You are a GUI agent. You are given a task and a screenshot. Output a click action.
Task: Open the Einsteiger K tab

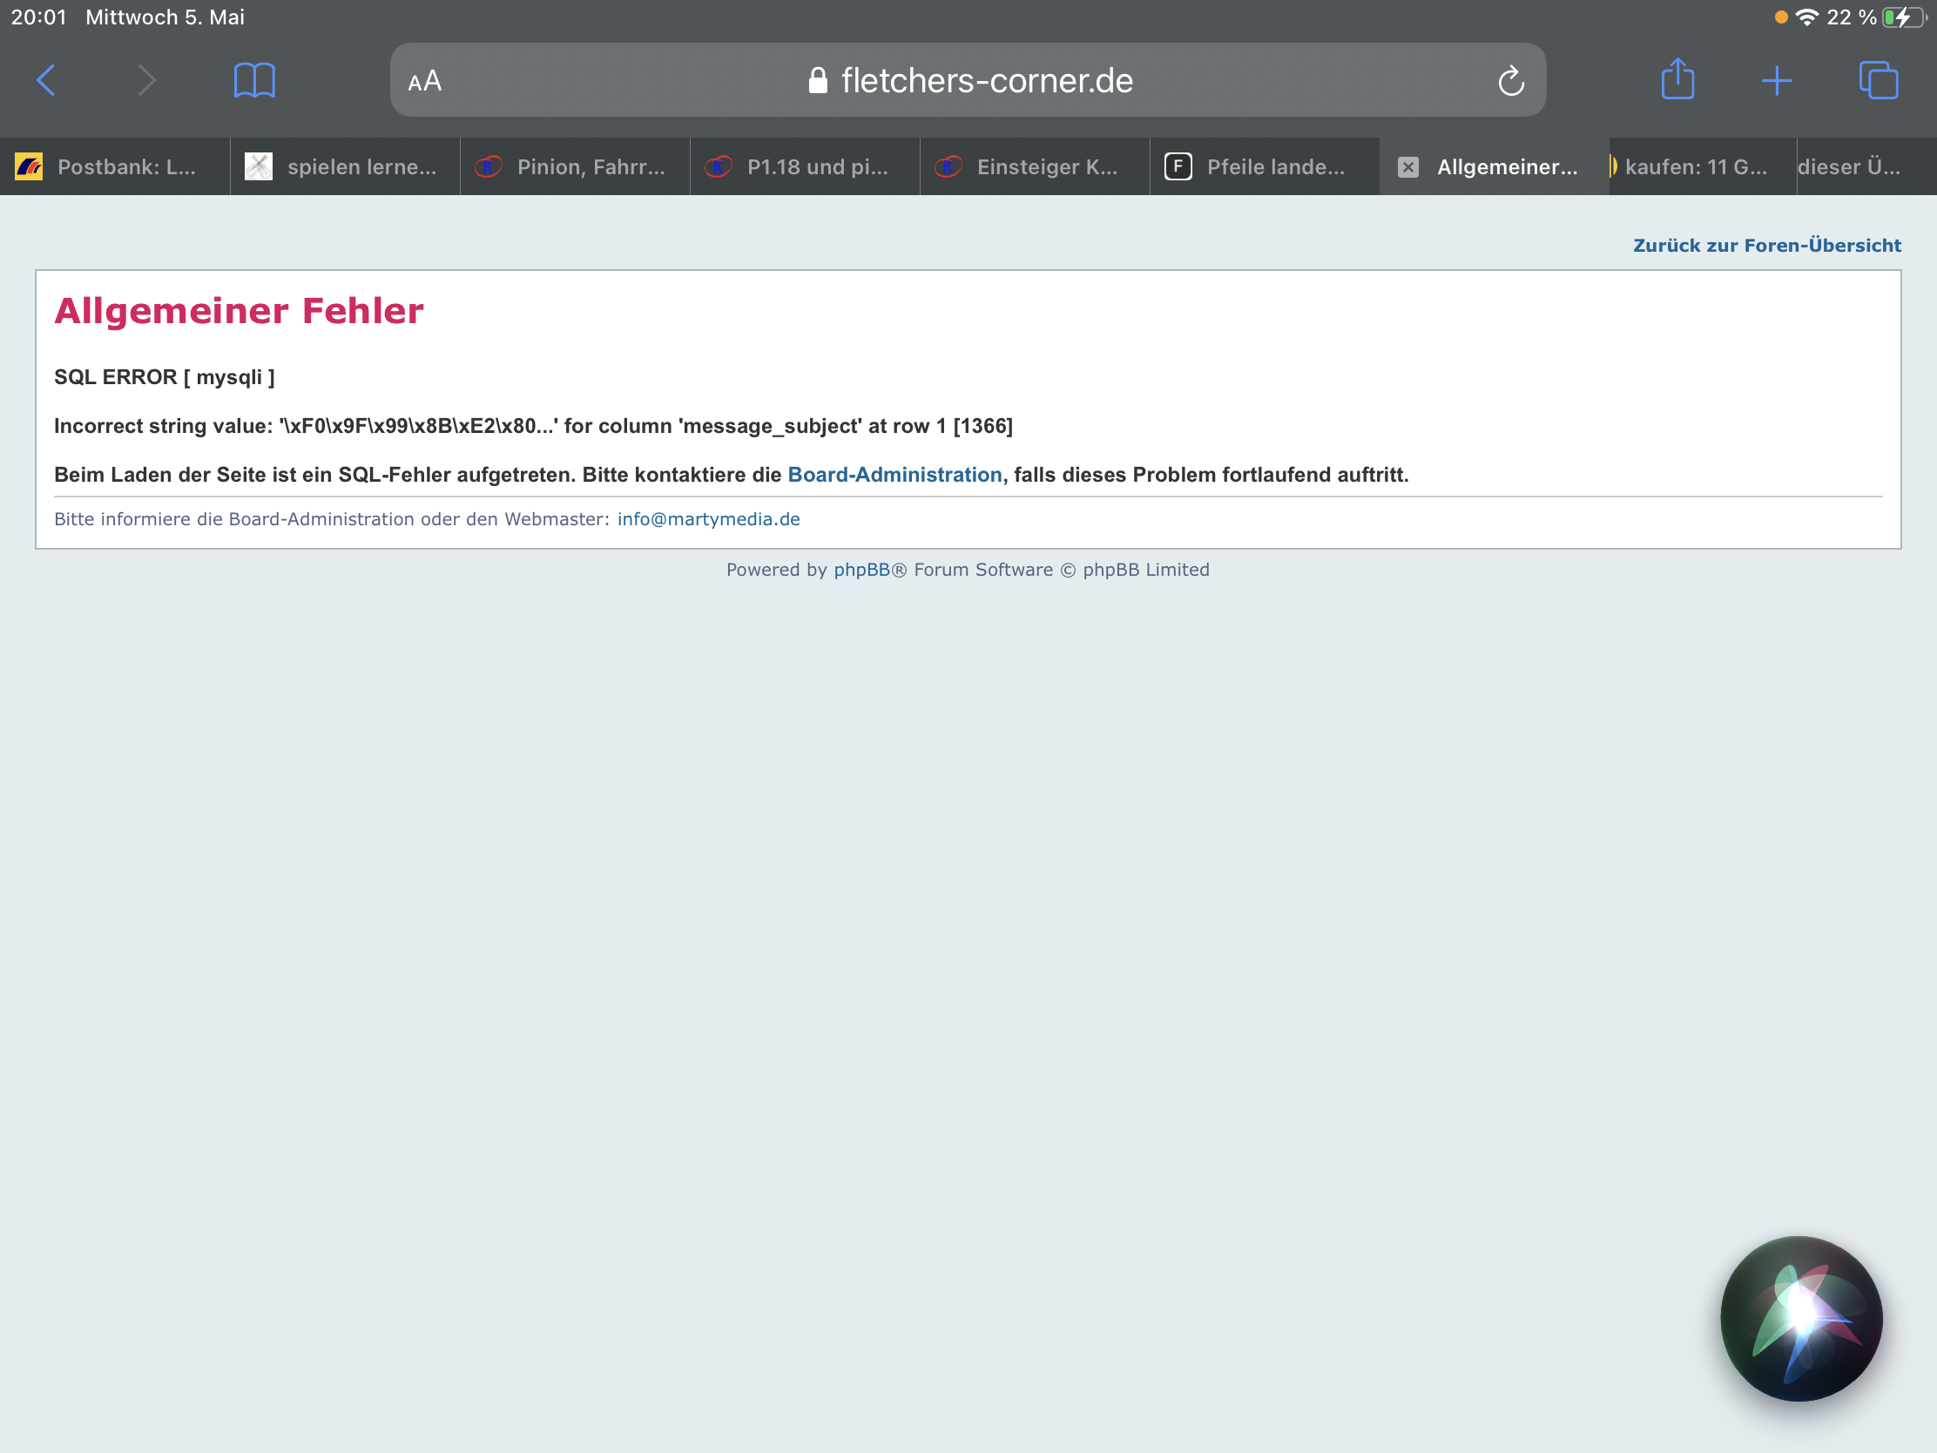1034,166
